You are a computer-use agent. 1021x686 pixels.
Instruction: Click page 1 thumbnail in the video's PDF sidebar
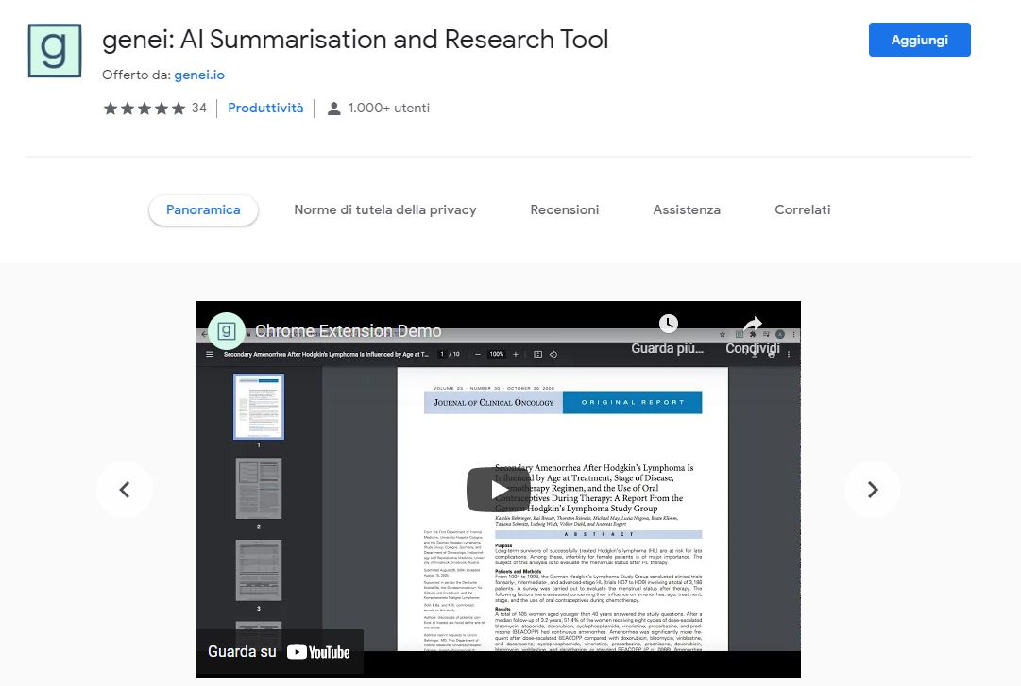(259, 407)
